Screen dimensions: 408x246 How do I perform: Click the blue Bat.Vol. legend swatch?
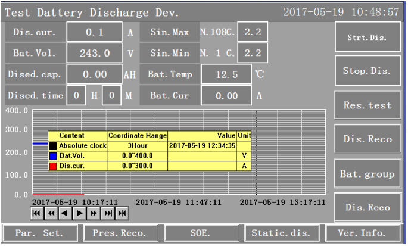click(53, 155)
